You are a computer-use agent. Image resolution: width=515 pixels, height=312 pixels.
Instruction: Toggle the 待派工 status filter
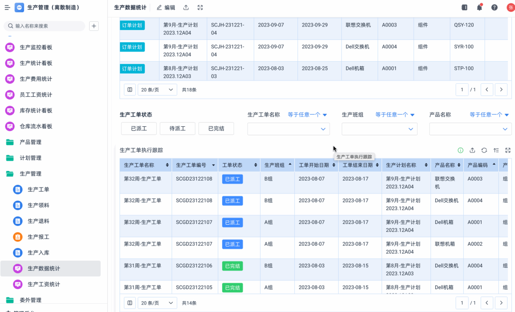(177, 128)
